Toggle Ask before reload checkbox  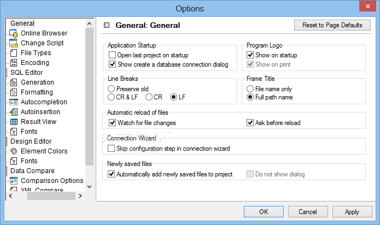point(250,123)
